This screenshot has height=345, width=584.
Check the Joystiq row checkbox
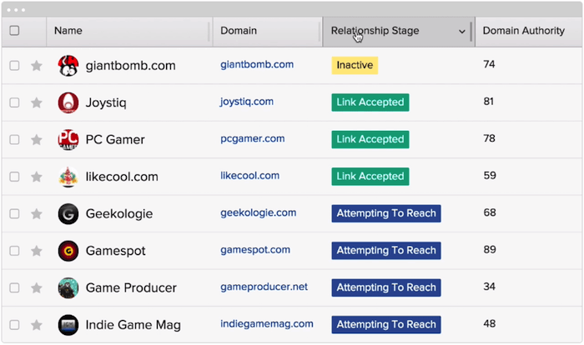14,102
